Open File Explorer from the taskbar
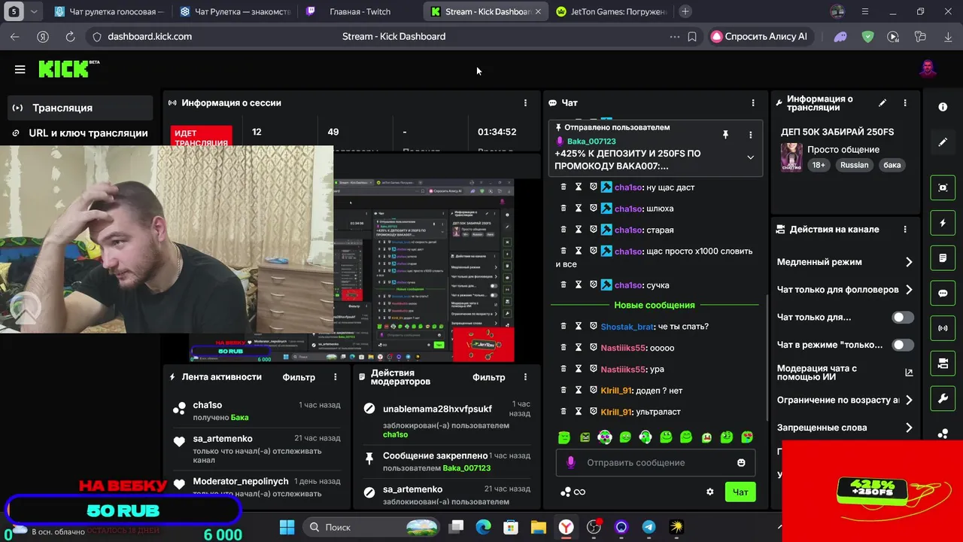 (x=538, y=527)
